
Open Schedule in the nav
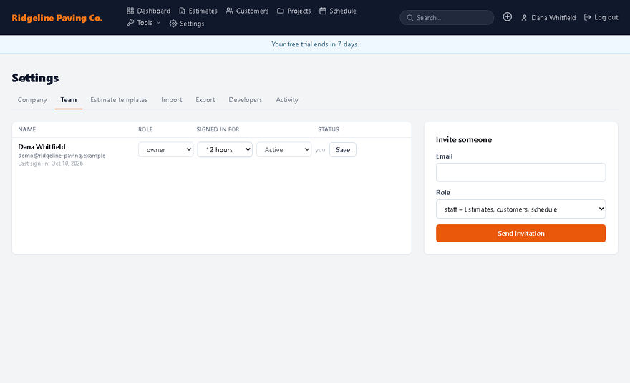click(x=338, y=11)
